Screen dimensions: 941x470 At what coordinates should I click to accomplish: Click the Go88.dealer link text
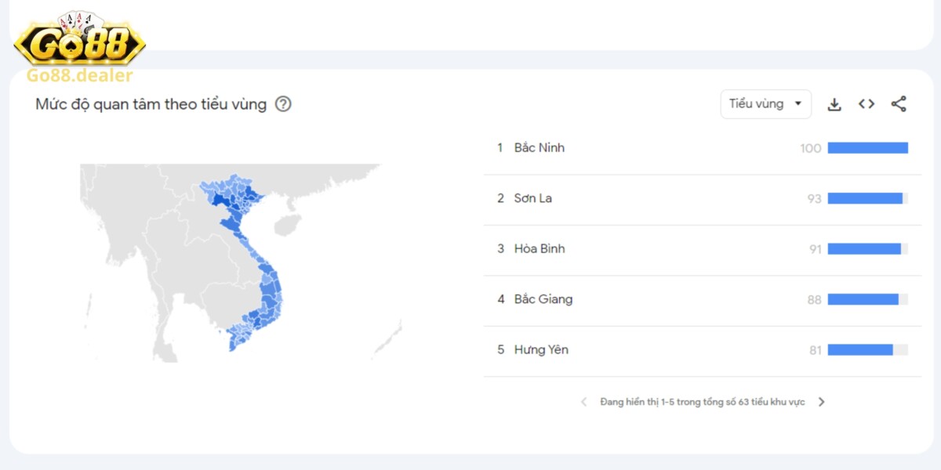[x=80, y=76]
